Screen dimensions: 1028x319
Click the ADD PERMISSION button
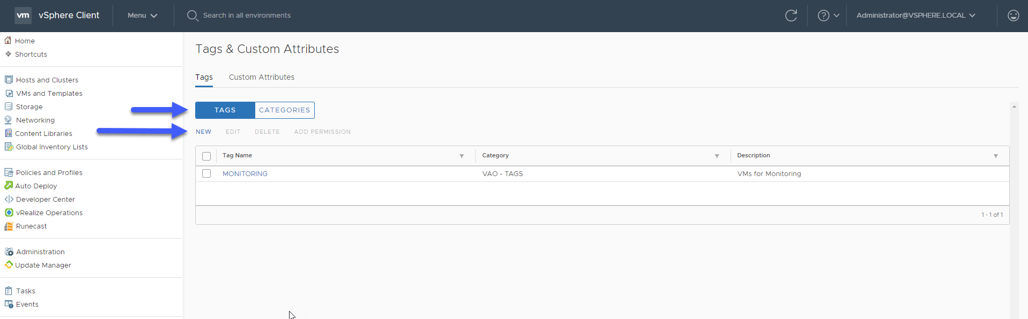point(322,132)
